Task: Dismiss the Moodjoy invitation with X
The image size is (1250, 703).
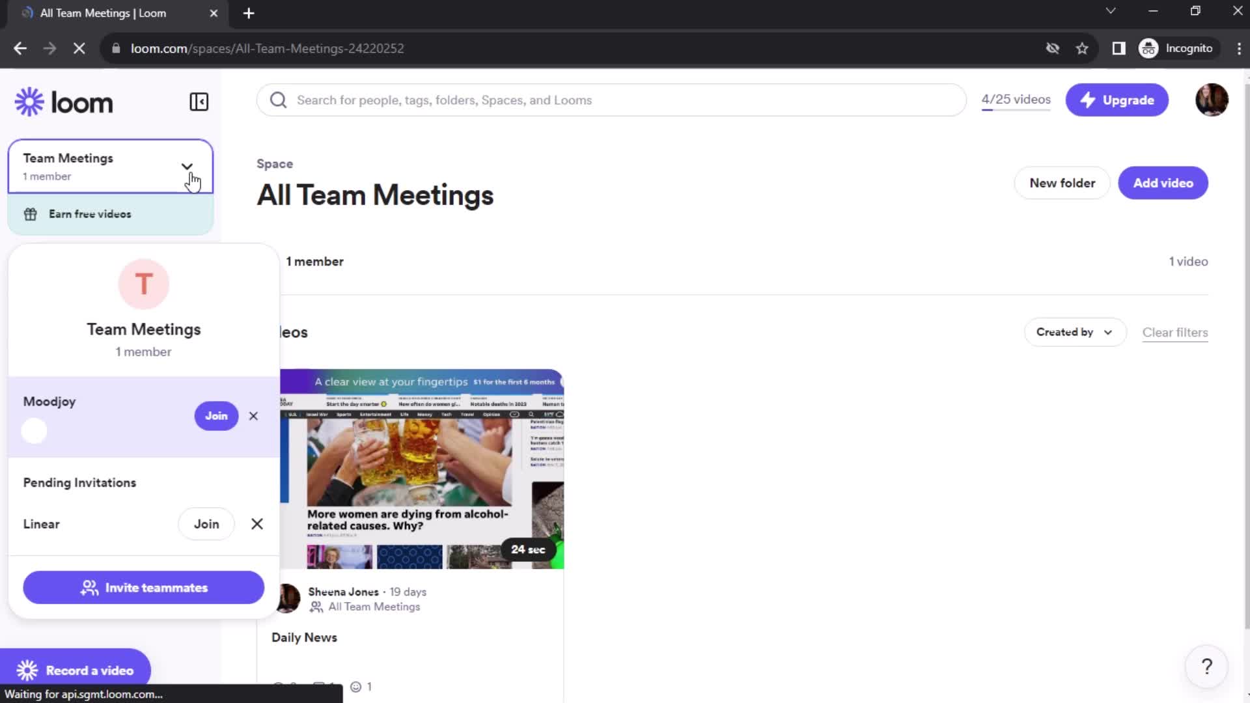Action: (253, 417)
